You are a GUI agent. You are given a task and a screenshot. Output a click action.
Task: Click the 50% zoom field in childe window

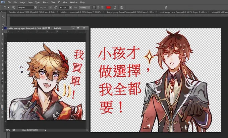[8, 130]
